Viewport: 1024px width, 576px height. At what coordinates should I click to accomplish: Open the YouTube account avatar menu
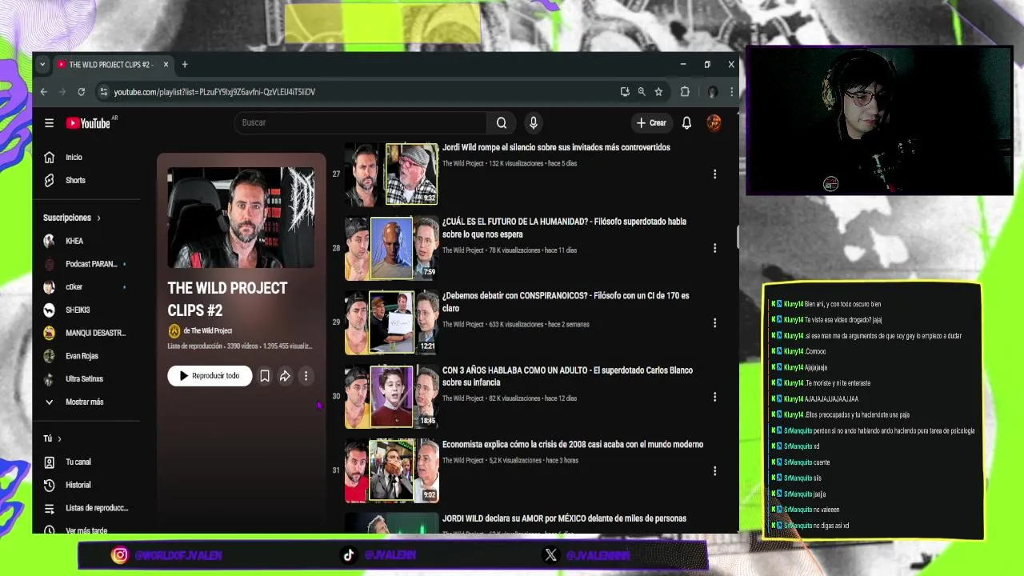point(714,123)
